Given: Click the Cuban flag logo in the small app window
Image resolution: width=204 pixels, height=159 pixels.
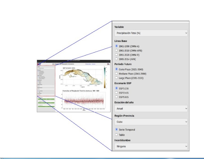Looking at the screenshot, I should click(x=39, y=64).
